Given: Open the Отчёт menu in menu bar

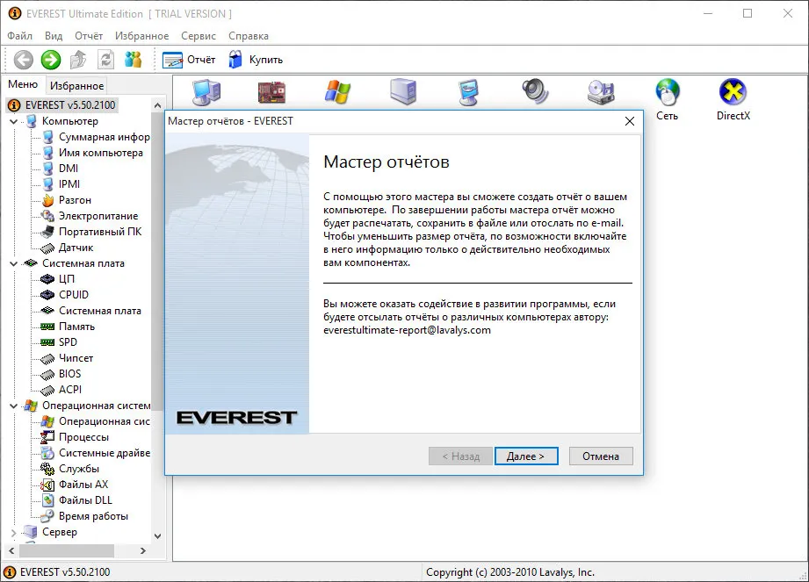Looking at the screenshot, I should click(x=89, y=36).
